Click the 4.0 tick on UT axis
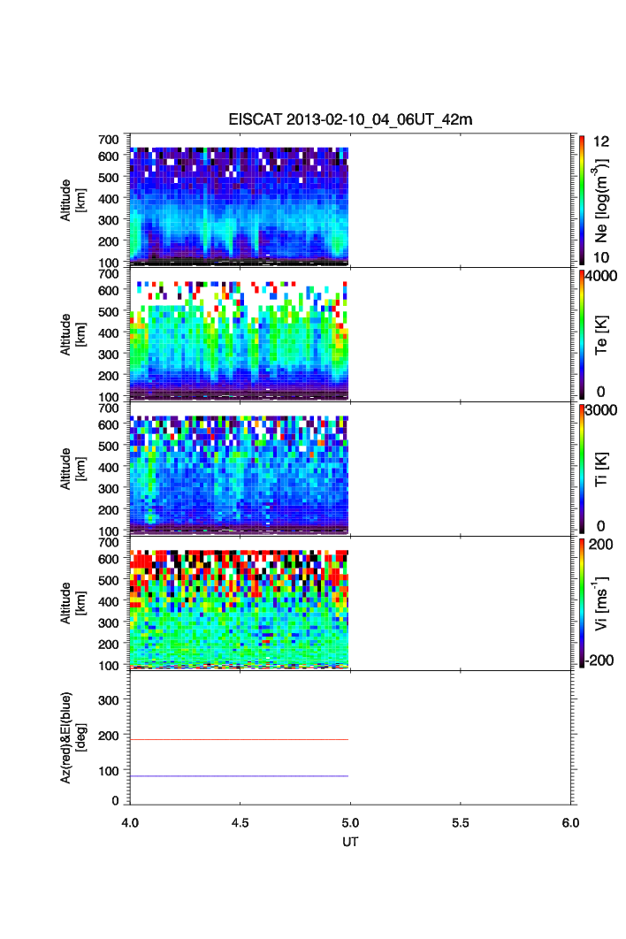 coord(130,823)
